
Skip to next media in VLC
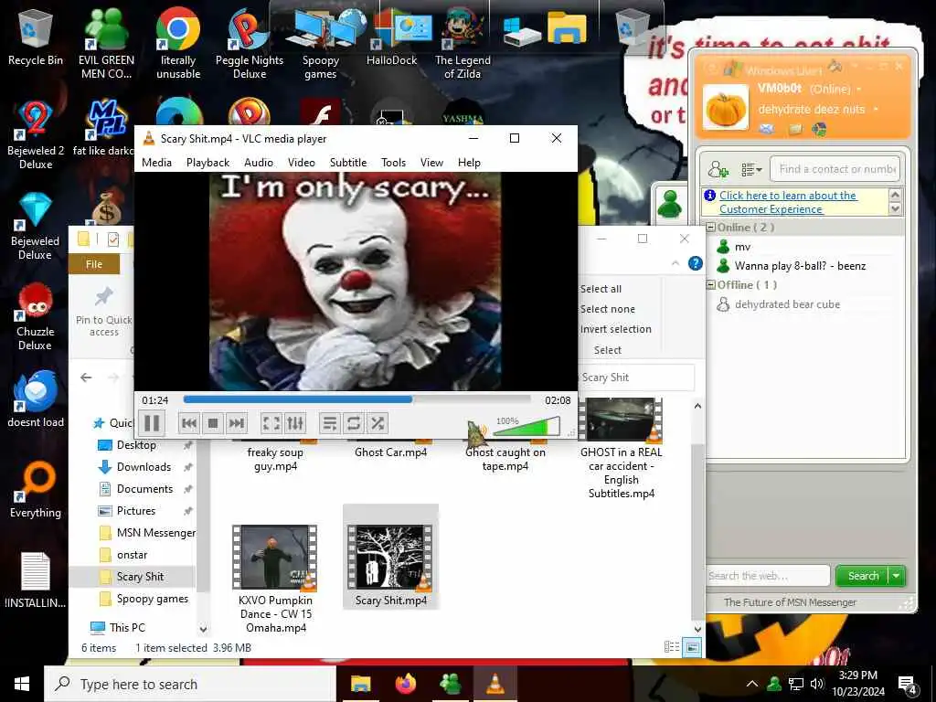click(237, 423)
